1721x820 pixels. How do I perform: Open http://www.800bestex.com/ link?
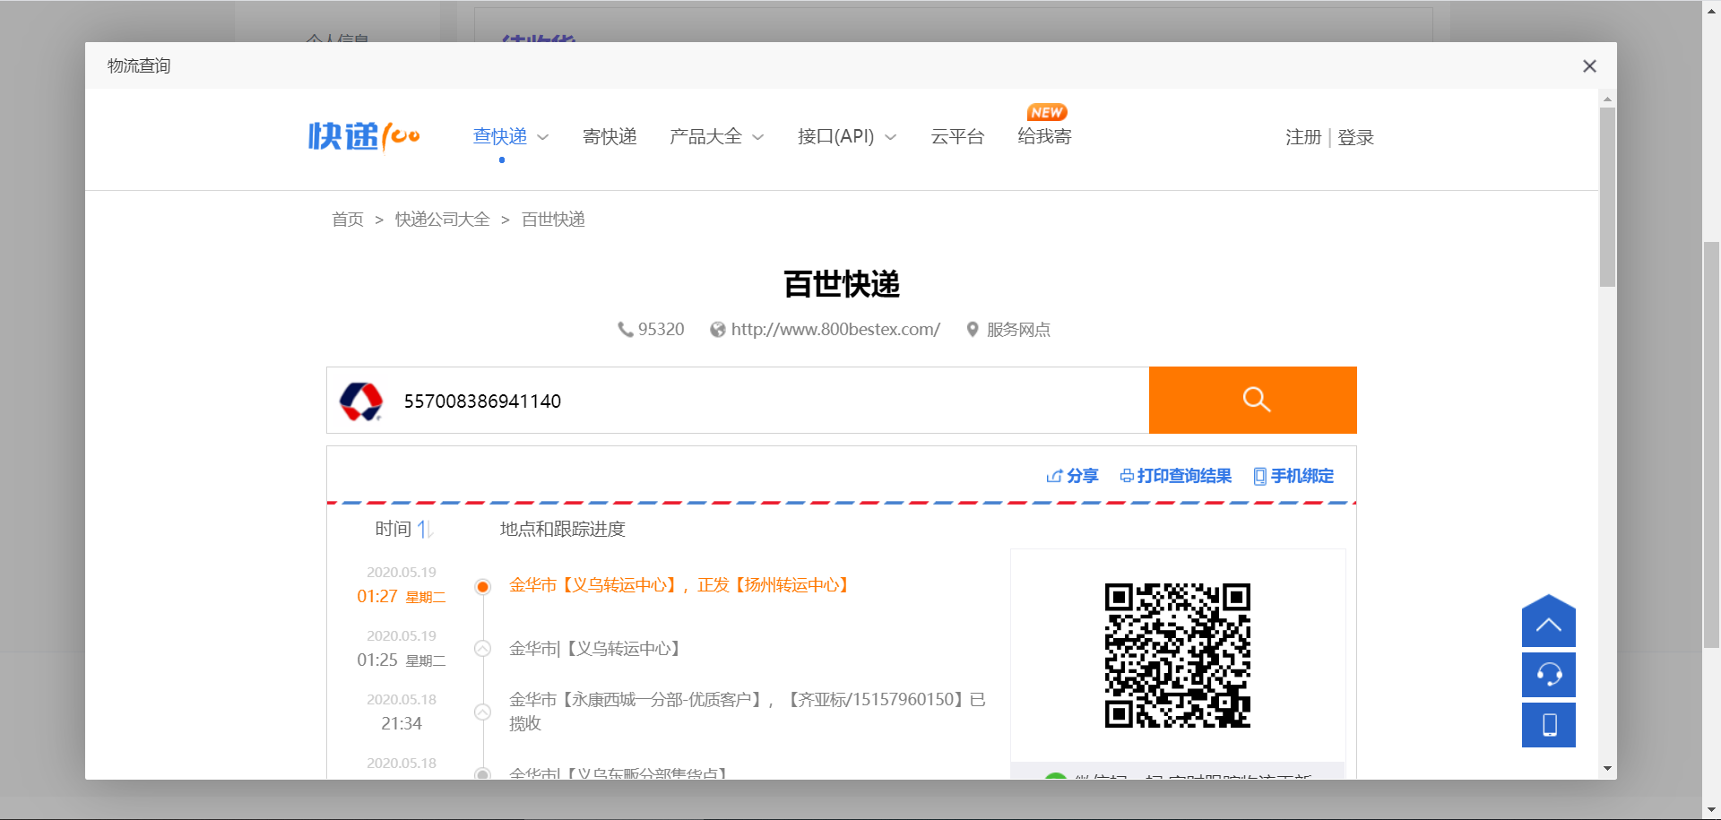click(x=835, y=330)
